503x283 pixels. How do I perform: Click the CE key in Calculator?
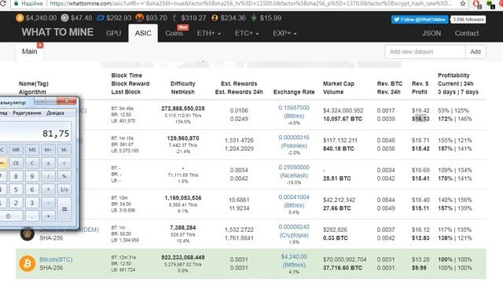tap(16, 163)
